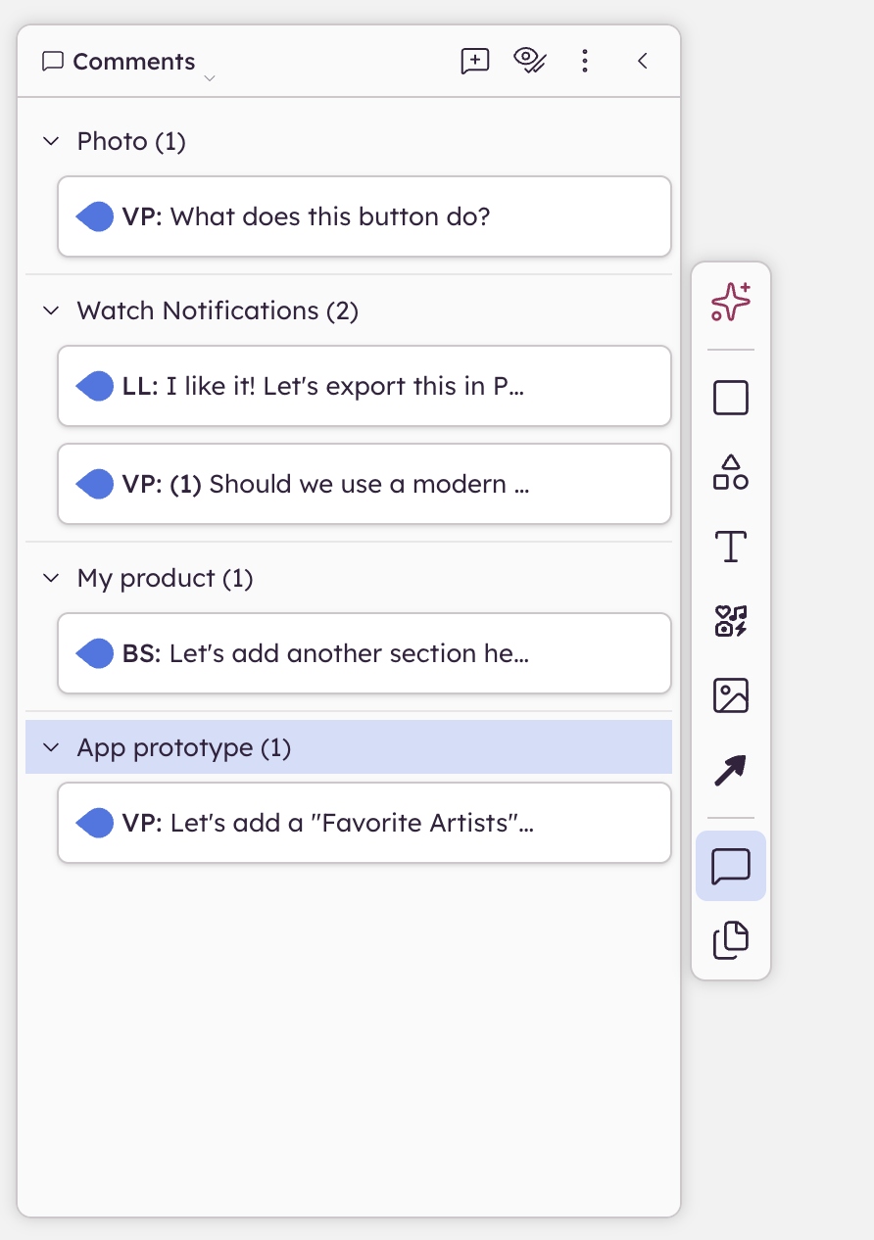The width and height of the screenshot is (874, 1240).
Task: Select the Text tool
Action: coord(731,547)
